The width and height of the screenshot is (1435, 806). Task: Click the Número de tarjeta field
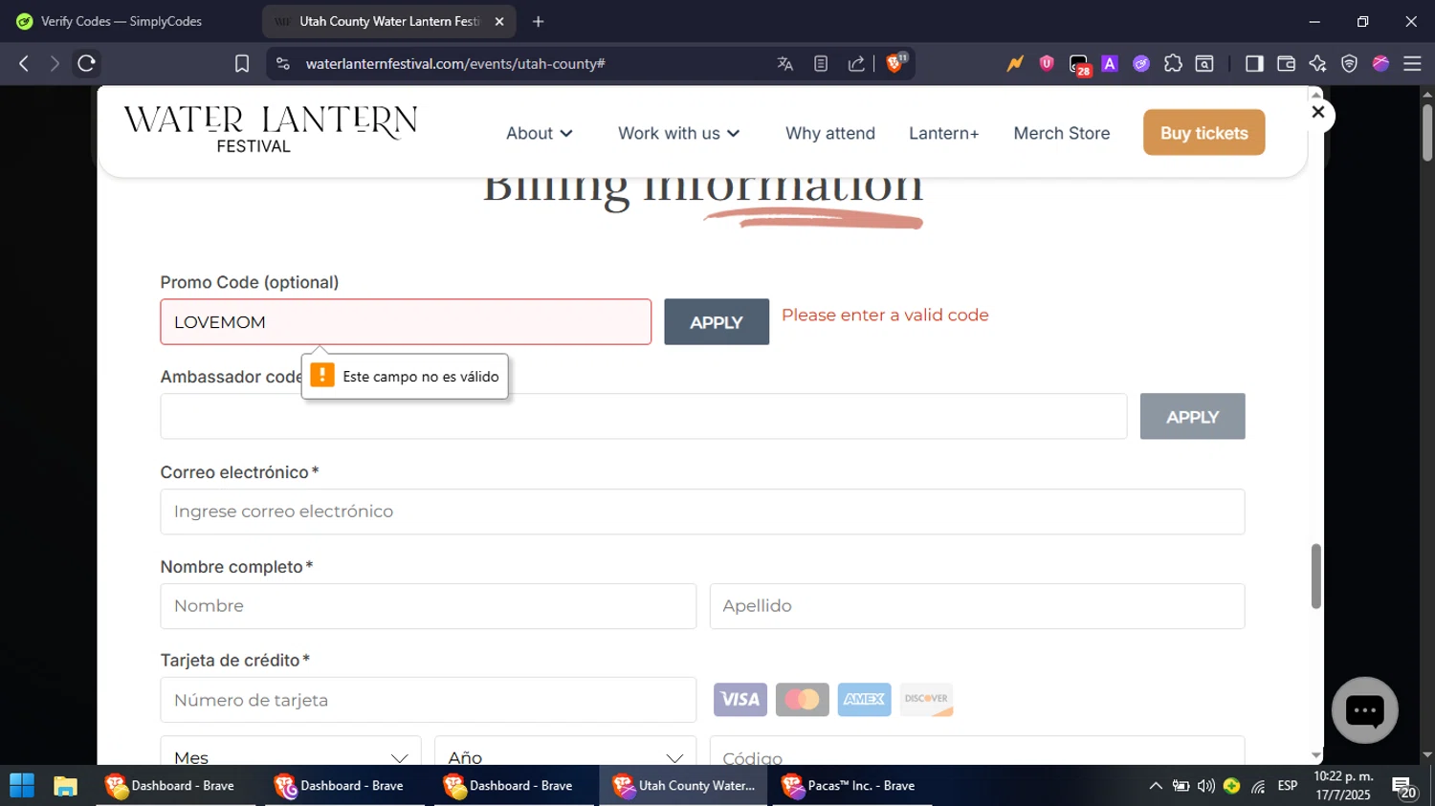coord(429,700)
